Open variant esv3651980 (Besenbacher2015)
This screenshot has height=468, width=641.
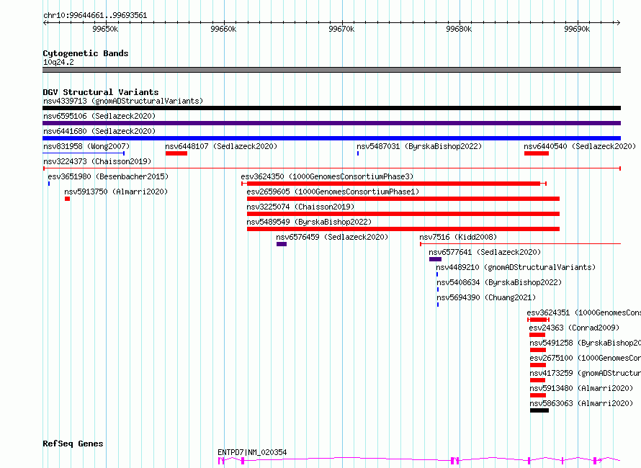[108, 176]
